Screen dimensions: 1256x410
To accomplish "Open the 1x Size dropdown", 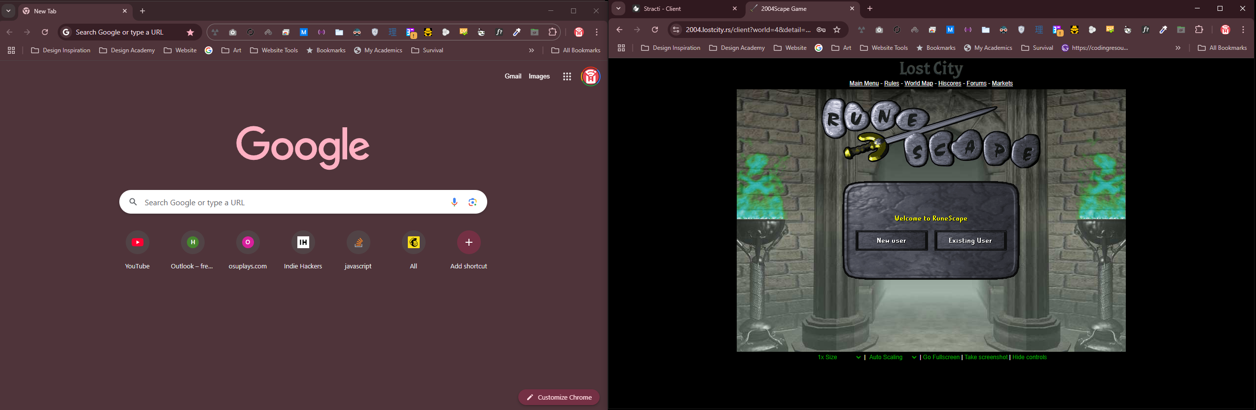I will pos(838,357).
